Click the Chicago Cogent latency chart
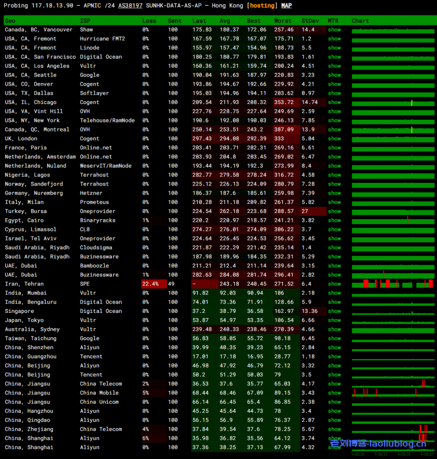The image size is (437, 459). [x=393, y=102]
